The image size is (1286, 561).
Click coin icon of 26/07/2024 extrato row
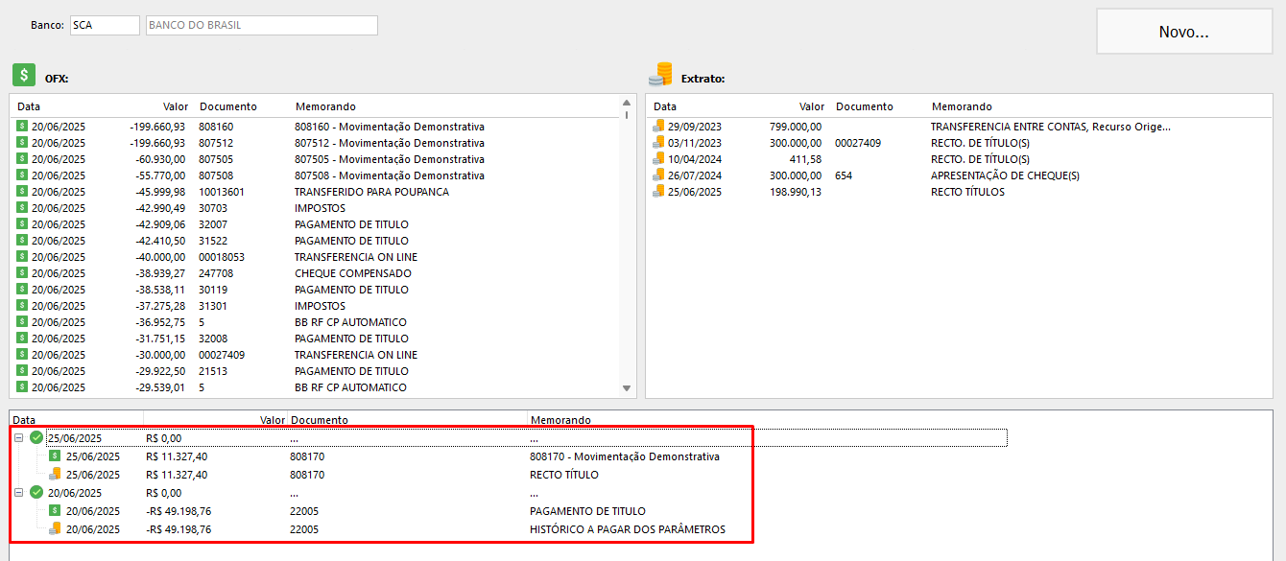[x=658, y=175]
